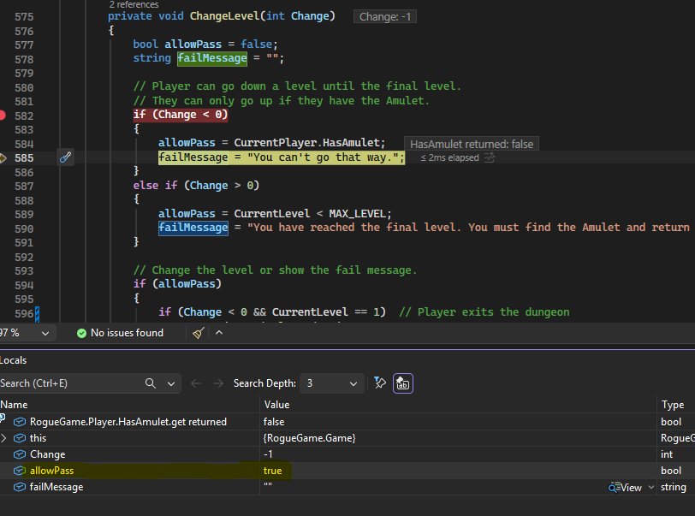Viewport: 695px width, 516px height.
Task: Select the Change variable row in Locals
Action: [x=347, y=454]
